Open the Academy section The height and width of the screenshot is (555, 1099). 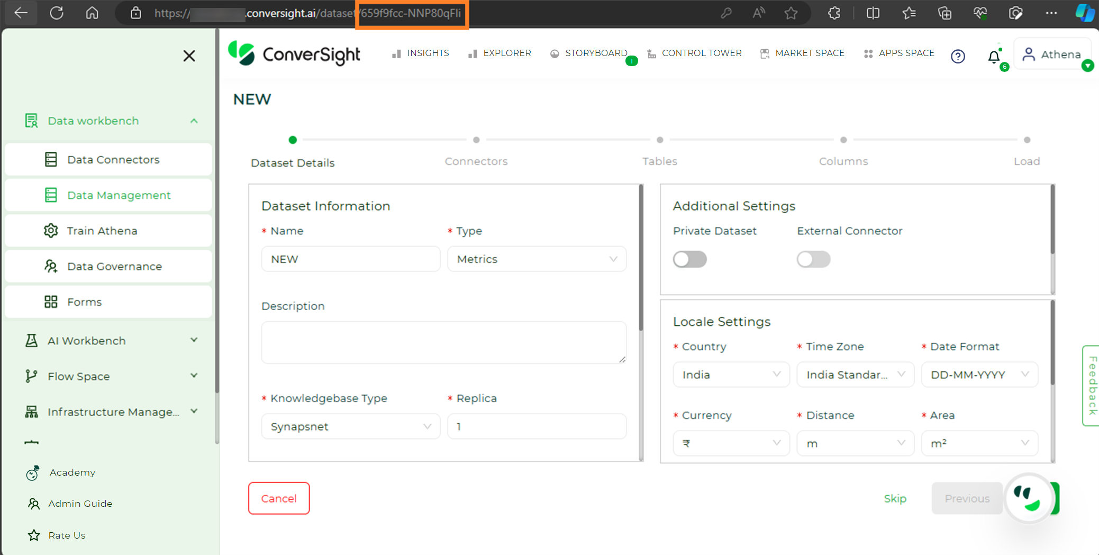click(x=72, y=472)
